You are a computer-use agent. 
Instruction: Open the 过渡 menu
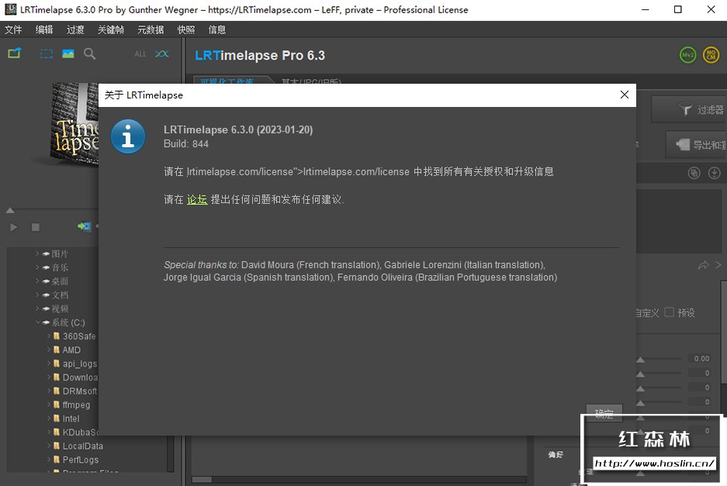click(75, 29)
